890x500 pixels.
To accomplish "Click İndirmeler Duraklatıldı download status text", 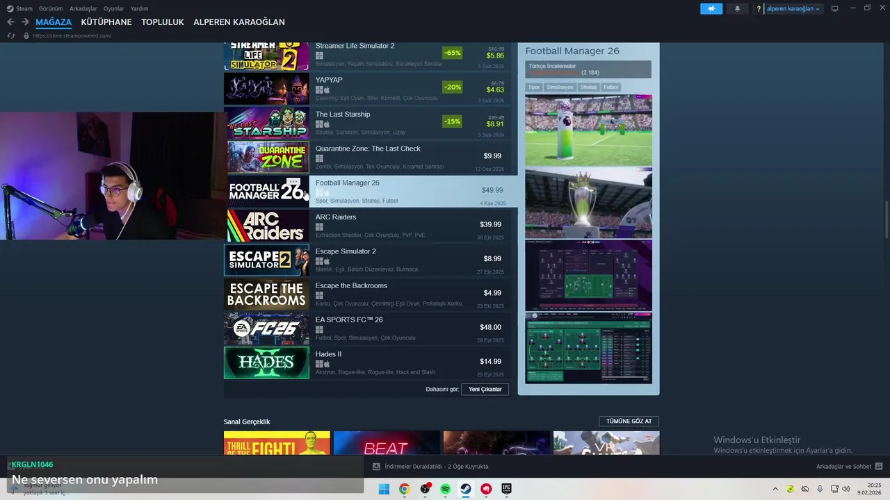I will (x=437, y=467).
